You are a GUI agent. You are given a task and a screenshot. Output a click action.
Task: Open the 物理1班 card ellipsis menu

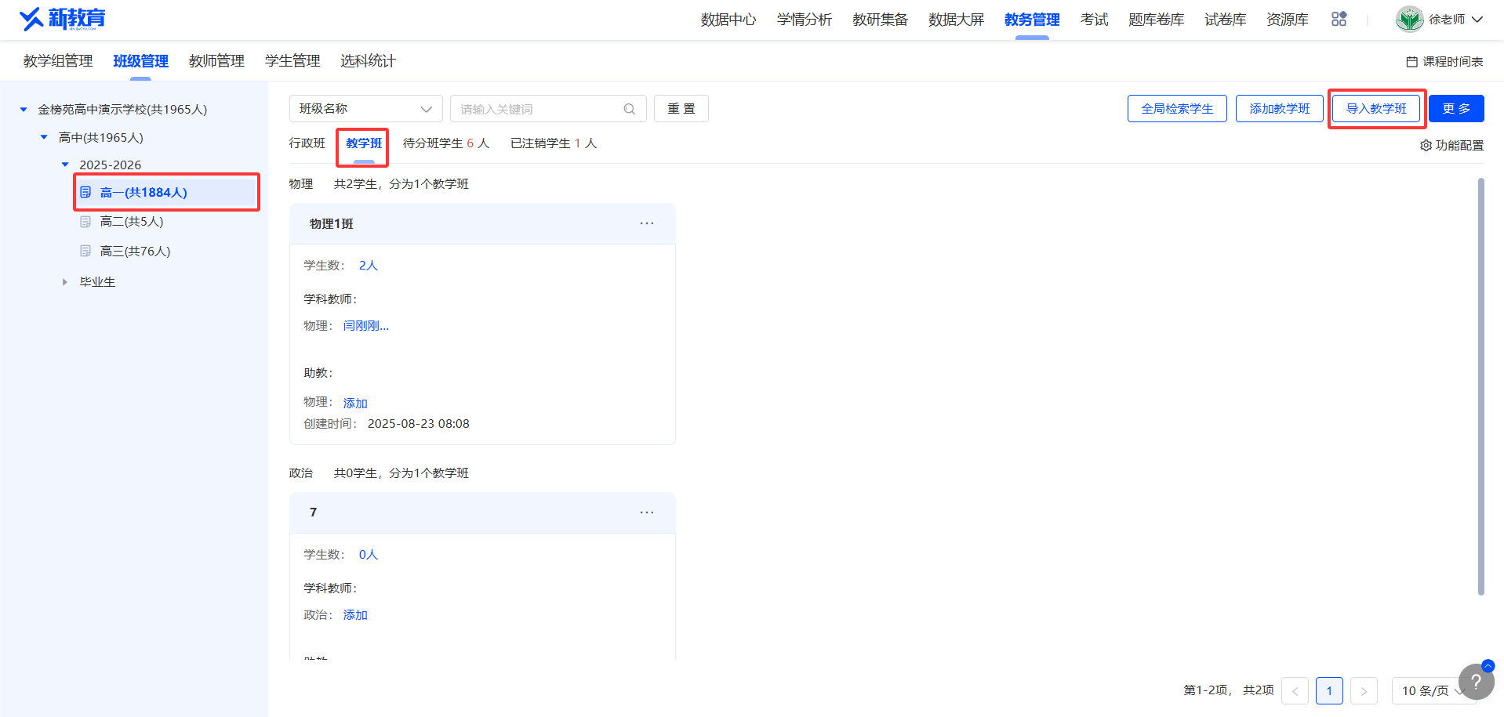click(x=647, y=223)
